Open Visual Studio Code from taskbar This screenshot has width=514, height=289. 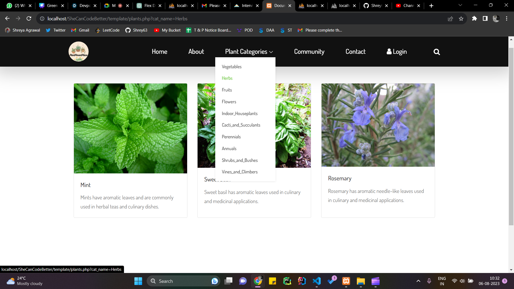[x=316, y=281]
